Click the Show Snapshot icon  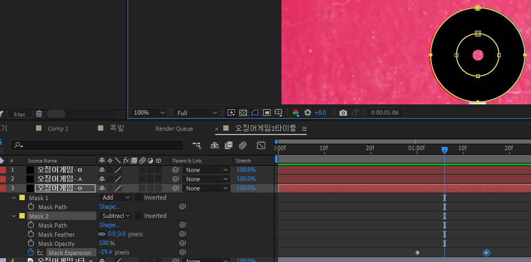tap(355, 113)
